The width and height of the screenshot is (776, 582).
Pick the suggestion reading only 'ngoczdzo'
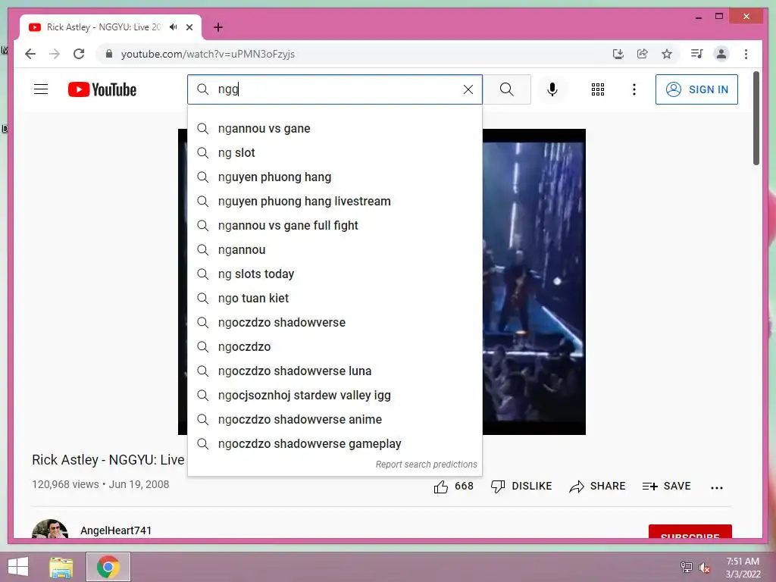click(335, 347)
